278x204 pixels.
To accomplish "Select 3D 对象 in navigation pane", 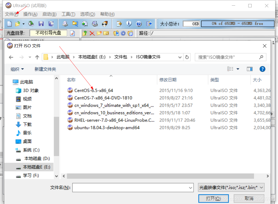I will [27, 91].
